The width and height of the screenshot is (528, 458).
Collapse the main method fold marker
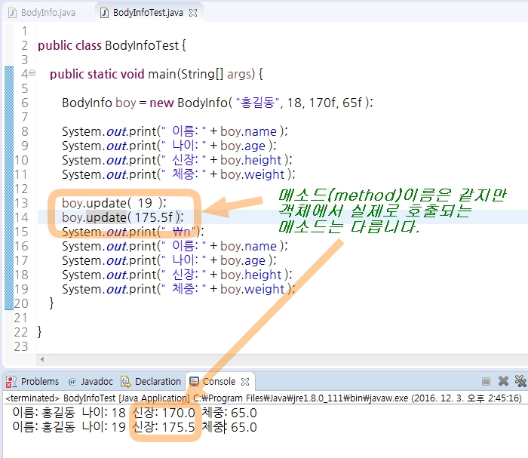(x=32, y=72)
